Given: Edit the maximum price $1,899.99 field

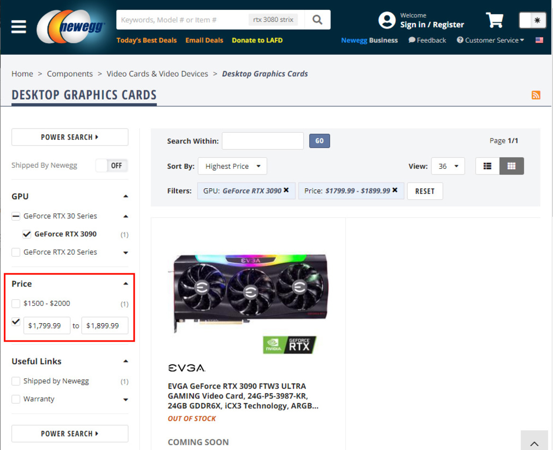Looking at the screenshot, I should (105, 326).
